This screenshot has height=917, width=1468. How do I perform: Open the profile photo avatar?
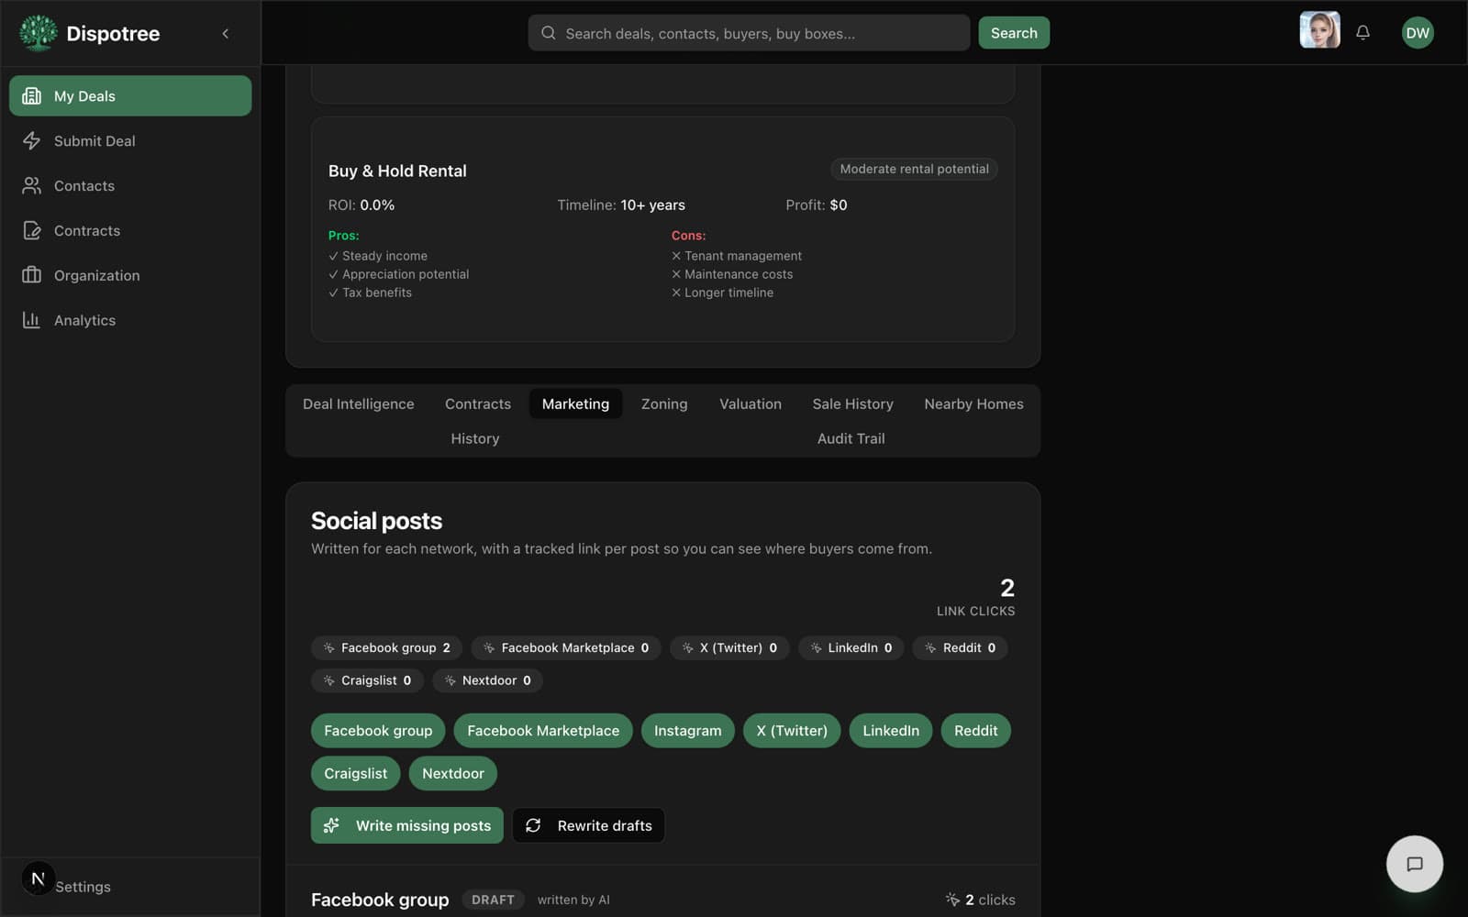(1319, 30)
